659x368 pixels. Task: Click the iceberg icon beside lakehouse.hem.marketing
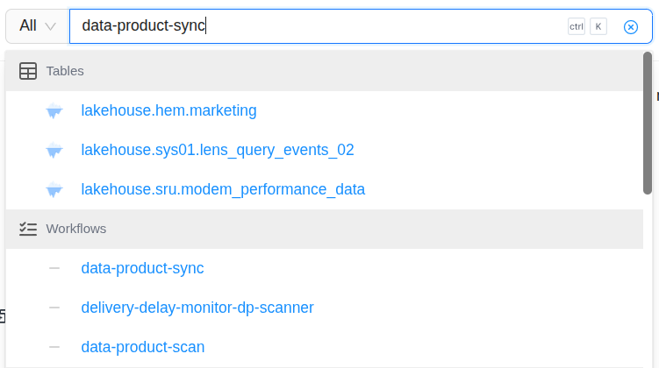pyautogui.click(x=54, y=111)
